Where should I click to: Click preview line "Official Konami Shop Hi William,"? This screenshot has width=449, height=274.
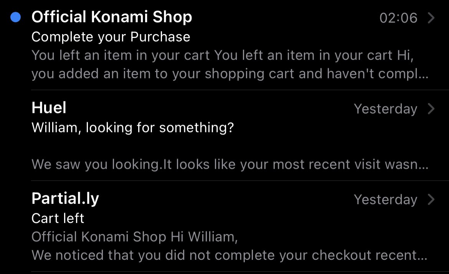[134, 237]
